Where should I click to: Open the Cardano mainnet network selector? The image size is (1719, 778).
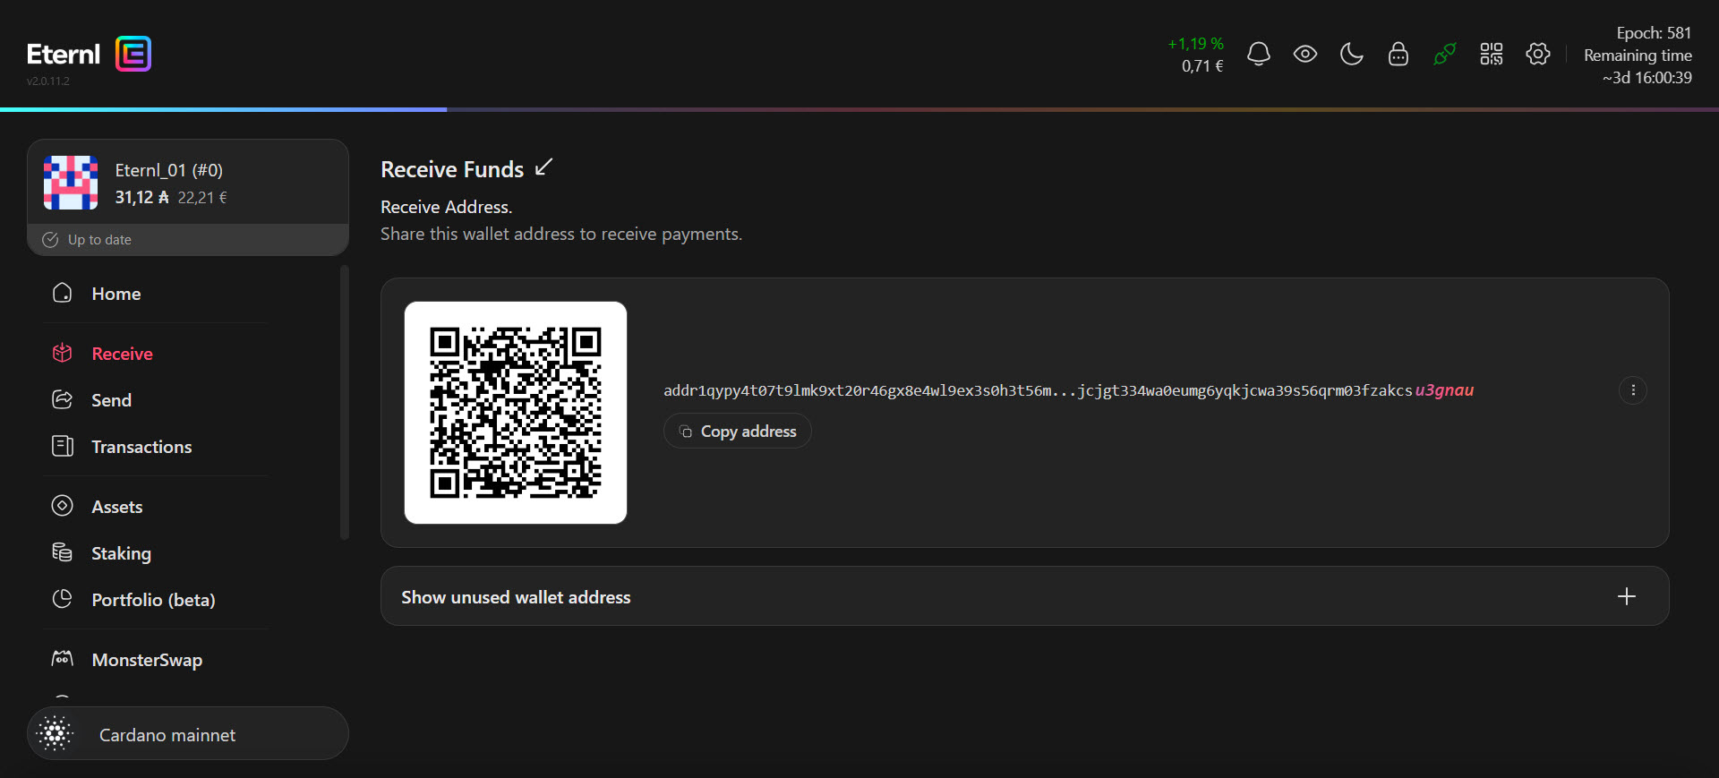[x=188, y=734]
